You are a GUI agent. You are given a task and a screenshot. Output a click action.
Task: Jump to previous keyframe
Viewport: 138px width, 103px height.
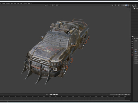coord(52,94)
